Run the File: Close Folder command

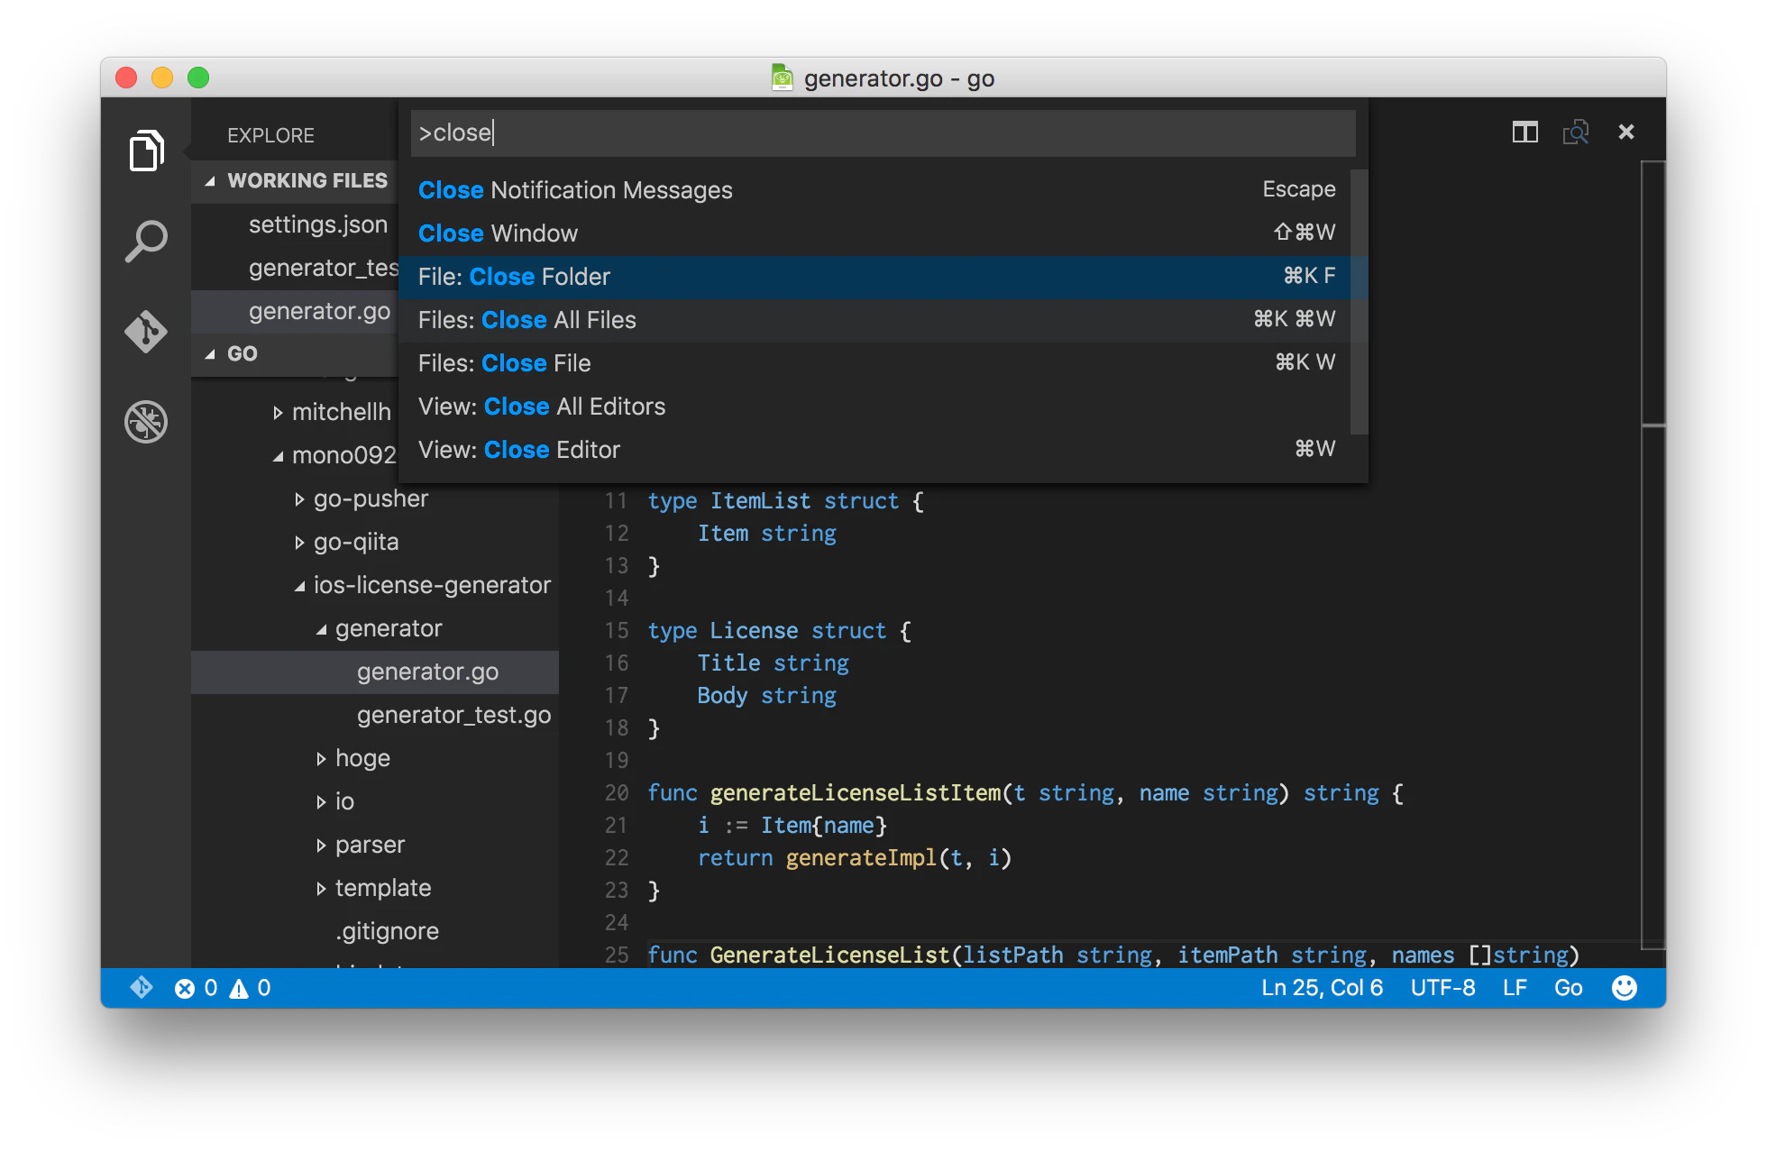(x=883, y=277)
